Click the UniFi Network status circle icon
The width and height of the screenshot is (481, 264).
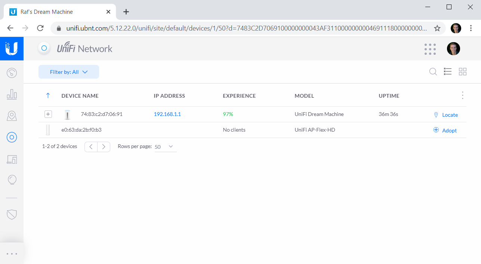44,48
